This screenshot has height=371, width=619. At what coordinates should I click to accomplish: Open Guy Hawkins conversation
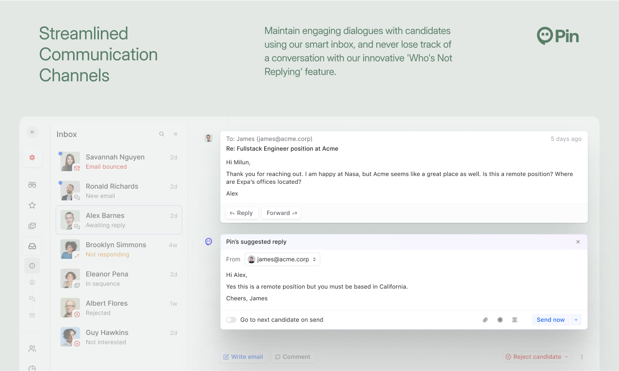coord(119,337)
